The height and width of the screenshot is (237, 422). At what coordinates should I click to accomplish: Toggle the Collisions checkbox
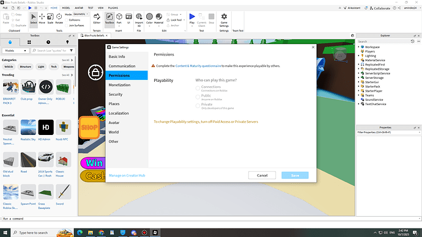click(x=67, y=20)
